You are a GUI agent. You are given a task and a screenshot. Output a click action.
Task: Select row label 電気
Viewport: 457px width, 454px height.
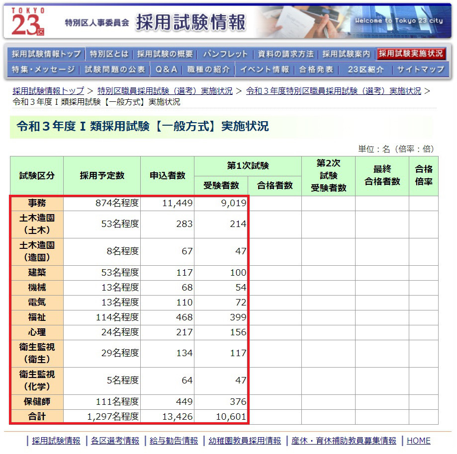[x=37, y=303]
